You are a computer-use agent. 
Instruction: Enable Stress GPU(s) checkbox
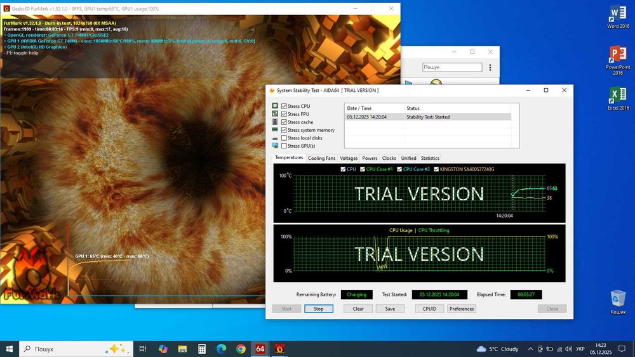point(284,146)
